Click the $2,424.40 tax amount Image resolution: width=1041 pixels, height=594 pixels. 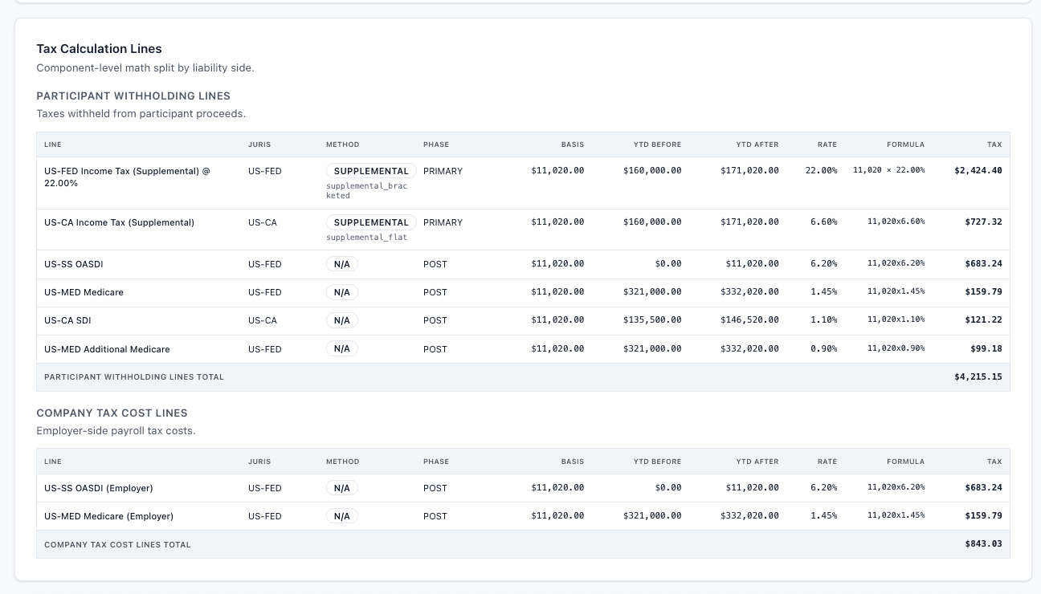pos(978,170)
